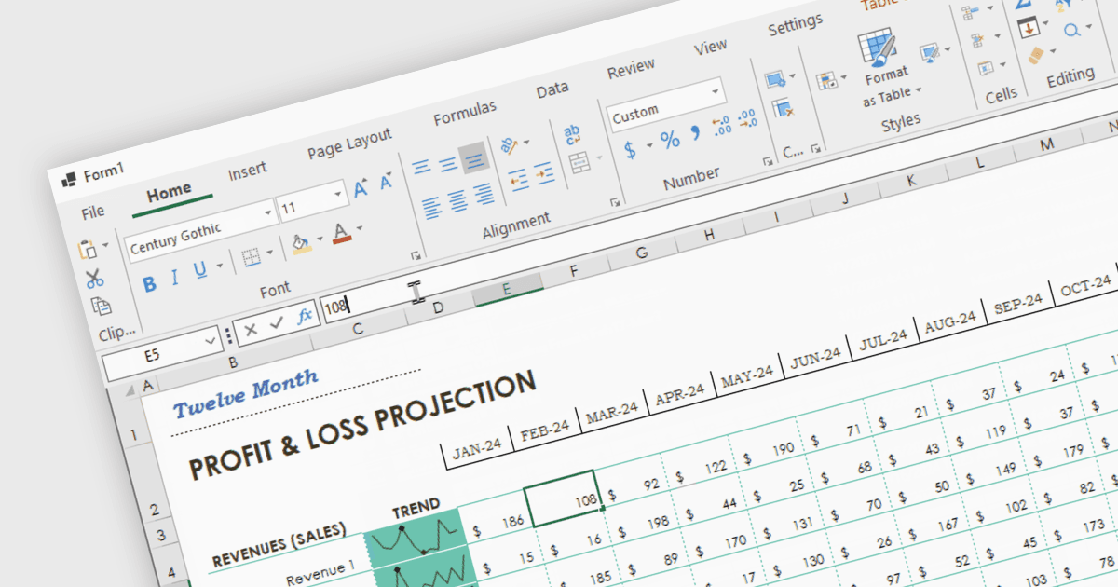Switch to the View tab
The height and width of the screenshot is (587, 1118).
point(711,47)
